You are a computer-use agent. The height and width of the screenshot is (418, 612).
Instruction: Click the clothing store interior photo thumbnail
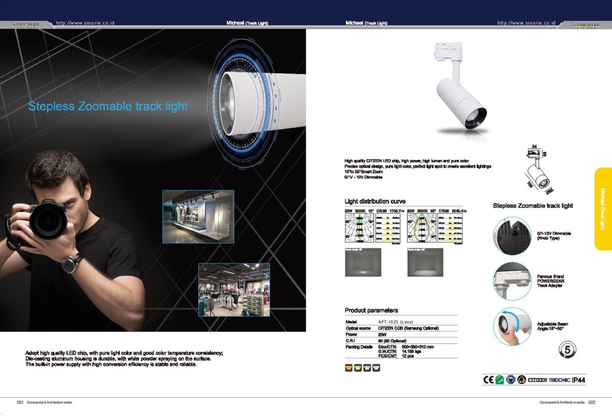234,289
